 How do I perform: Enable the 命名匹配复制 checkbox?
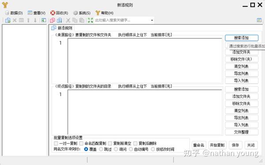pyautogui.click(x=81, y=143)
